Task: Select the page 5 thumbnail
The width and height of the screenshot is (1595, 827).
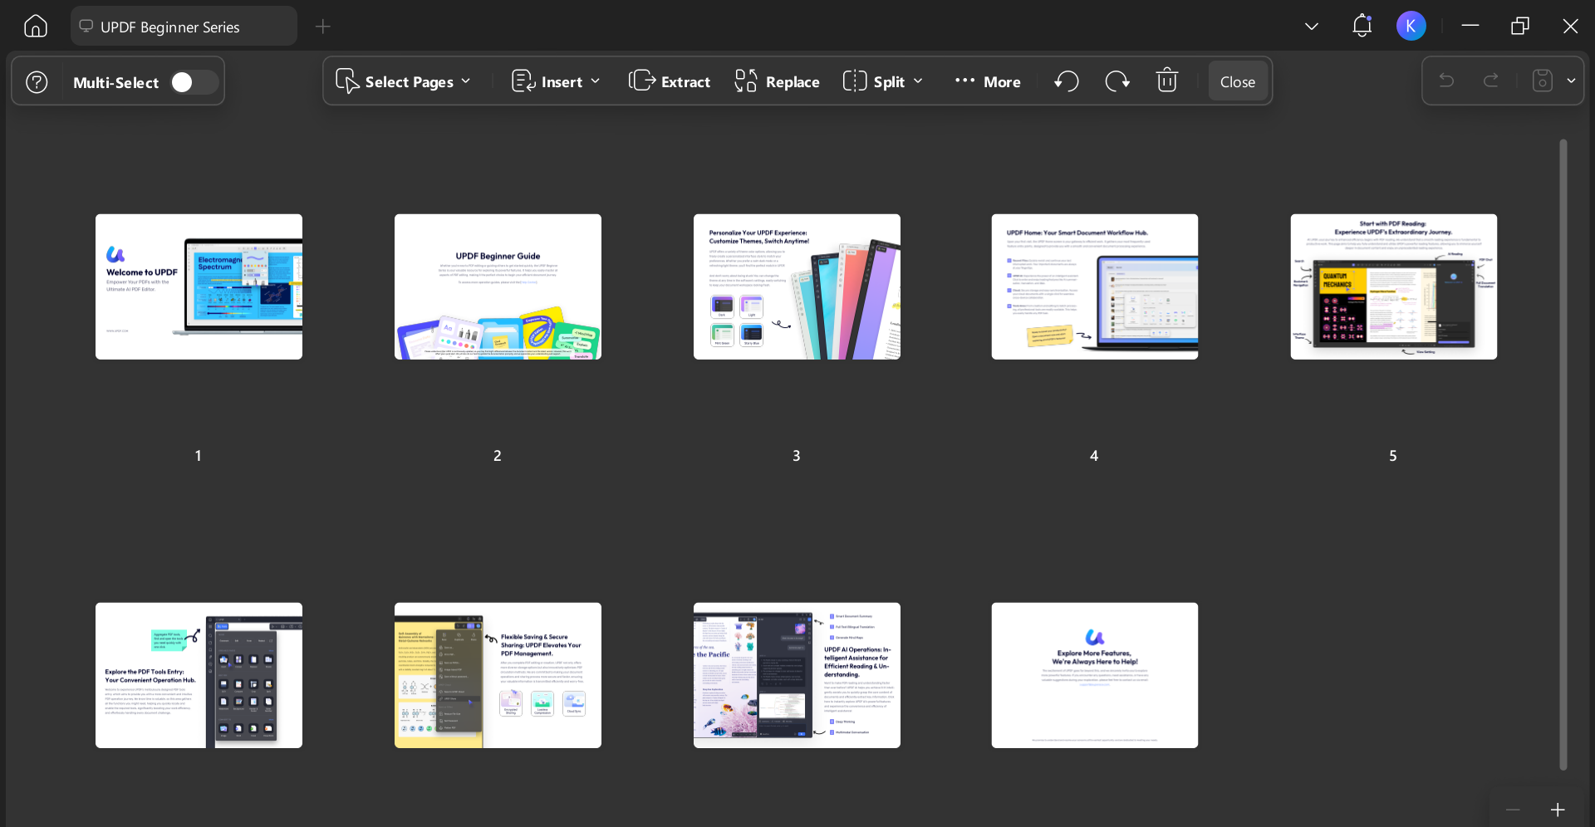Action: 1392,286
